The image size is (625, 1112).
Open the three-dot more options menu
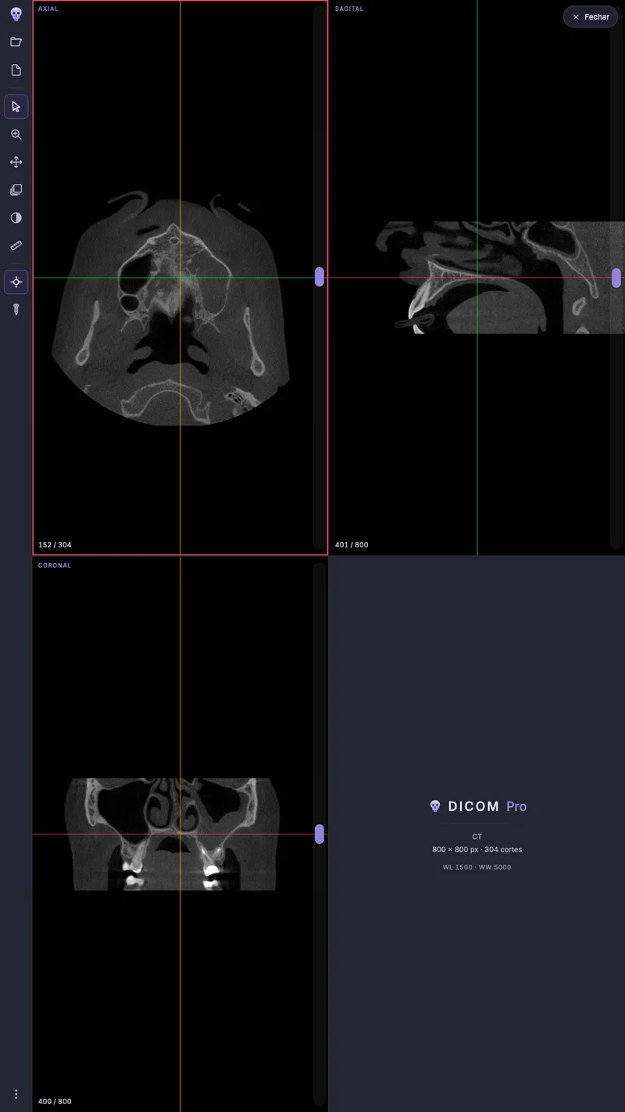[16, 1094]
